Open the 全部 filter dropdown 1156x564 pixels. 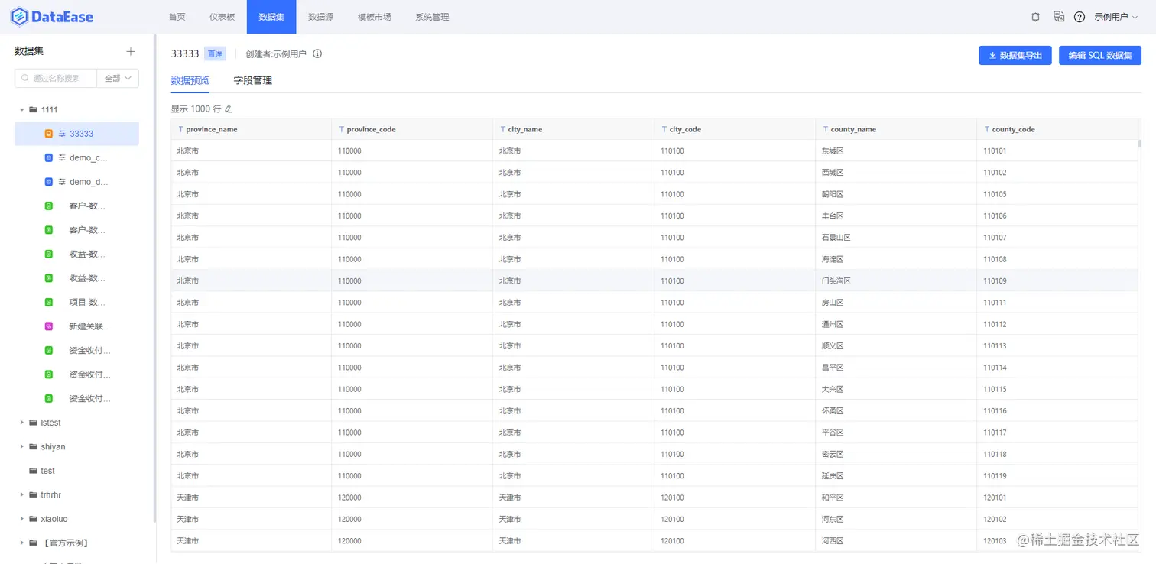coord(118,78)
